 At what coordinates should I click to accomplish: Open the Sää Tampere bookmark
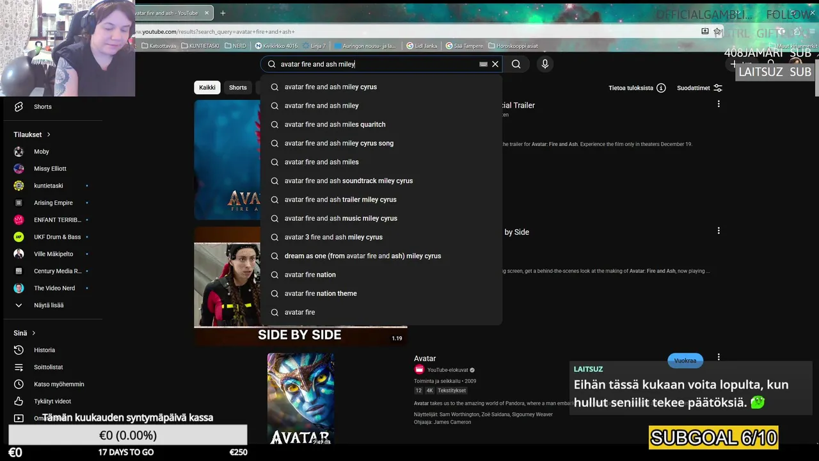(465, 46)
